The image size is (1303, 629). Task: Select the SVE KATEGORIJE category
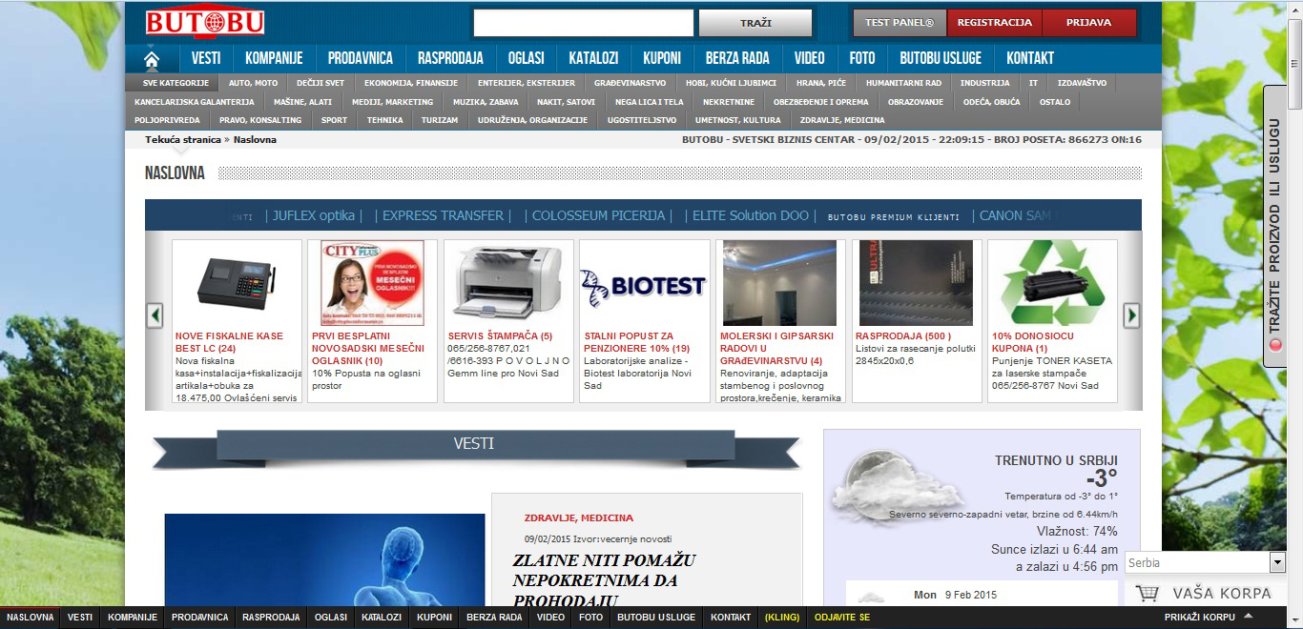[176, 82]
